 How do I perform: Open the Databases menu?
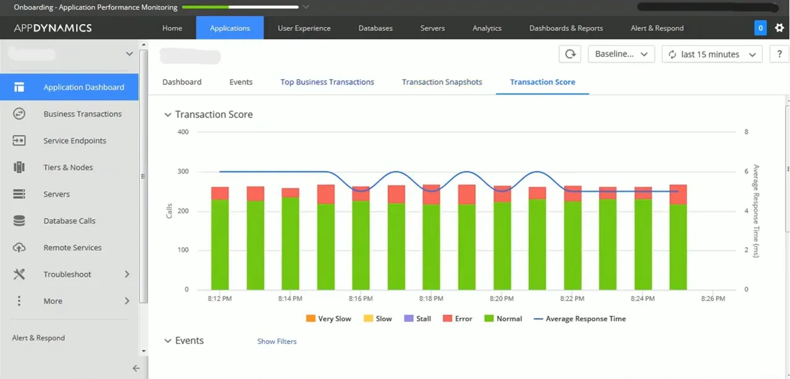pyautogui.click(x=376, y=28)
